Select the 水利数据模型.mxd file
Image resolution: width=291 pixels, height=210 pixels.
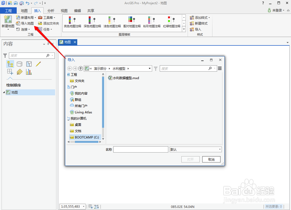point(124,78)
